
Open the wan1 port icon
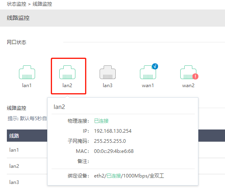[x=148, y=72]
